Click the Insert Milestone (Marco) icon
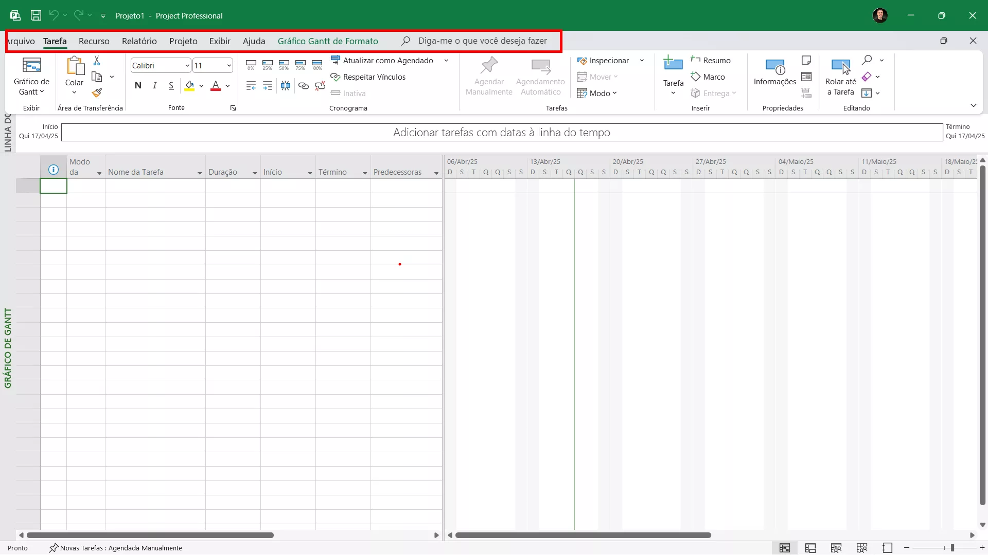The width and height of the screenshot is (988, 555). [x=708, y=77]
